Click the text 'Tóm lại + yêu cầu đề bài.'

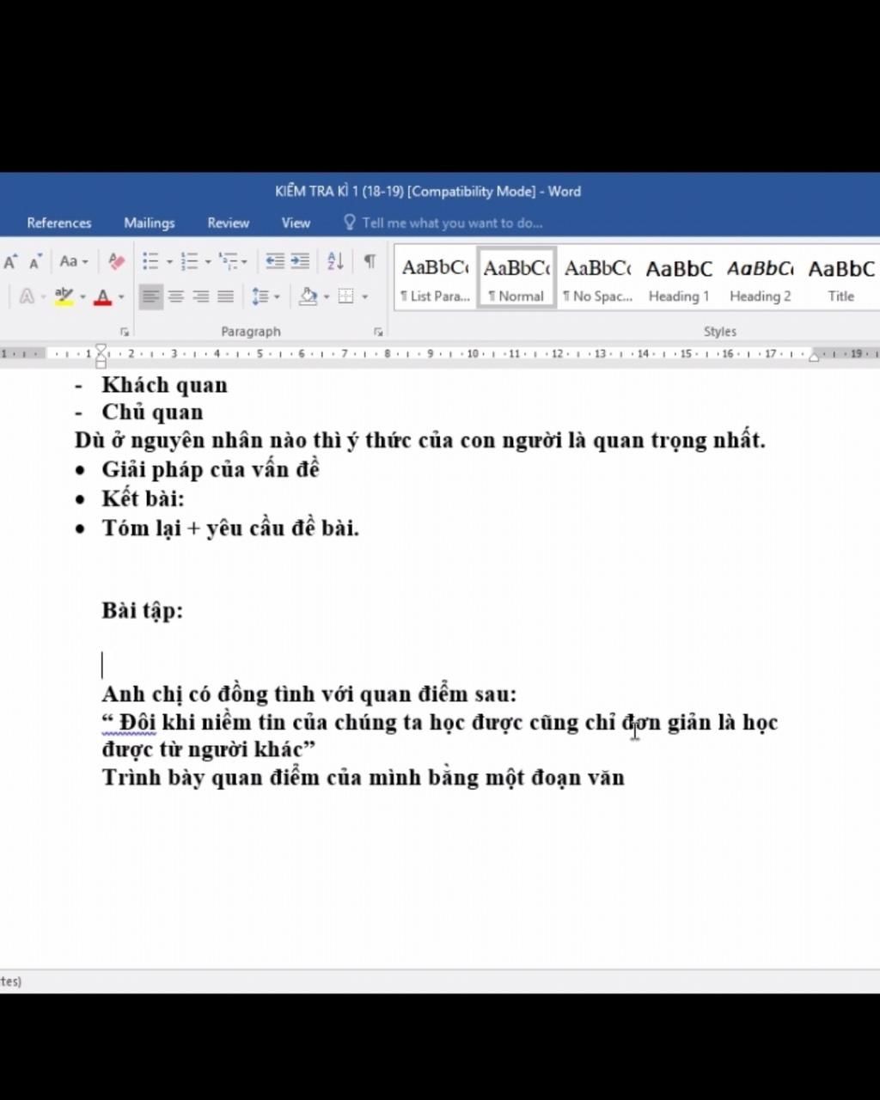coord(230,528)
